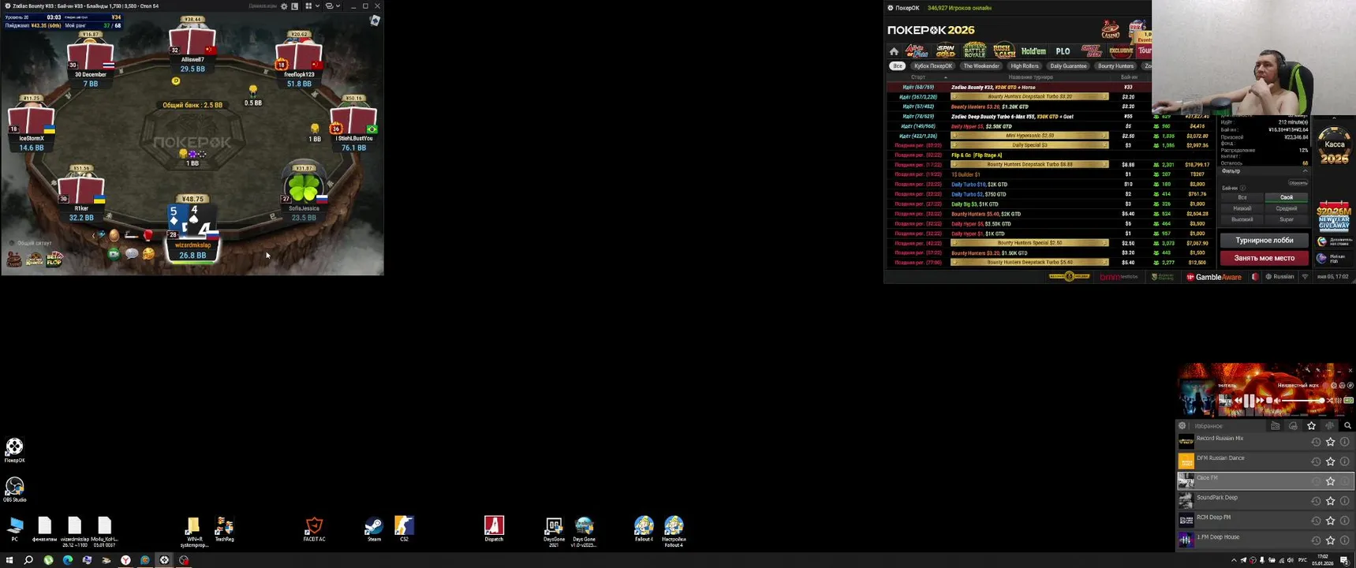This screenshot has height=568, width=1356.
Task: Open the Mystery Battle Royale tab
Action: click(x=974, y=51)
